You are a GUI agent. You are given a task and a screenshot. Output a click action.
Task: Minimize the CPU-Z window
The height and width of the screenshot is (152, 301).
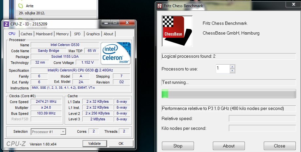[106, 23]
